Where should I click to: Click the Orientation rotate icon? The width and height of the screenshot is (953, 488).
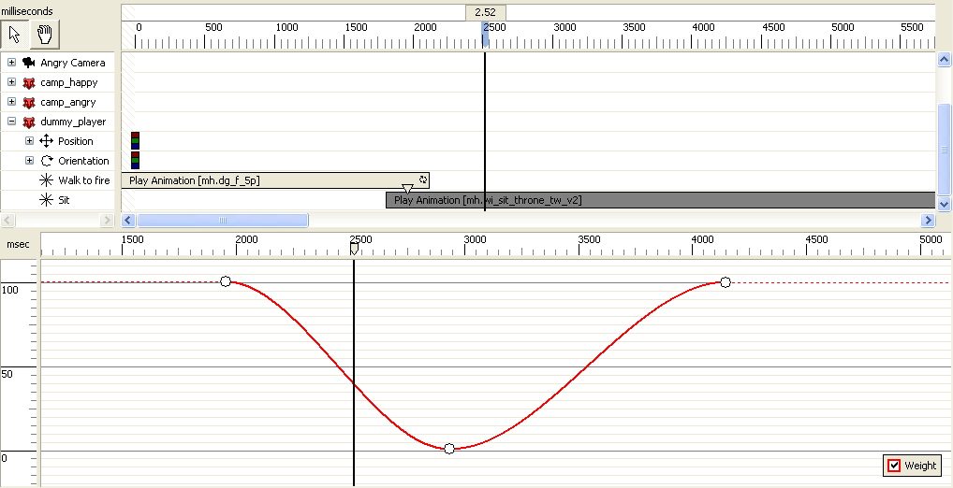(46, 161)
